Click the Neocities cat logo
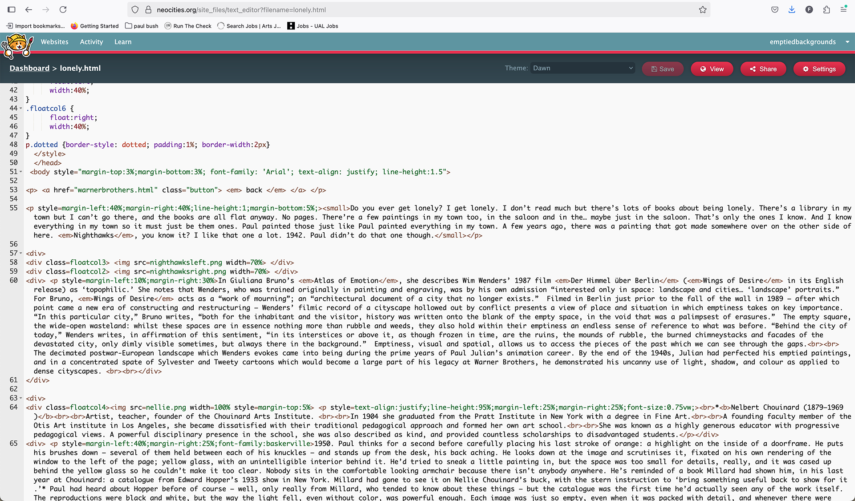The width and height of the screenshot is (855, 501). pyautogui.click(x=17, y=46)
